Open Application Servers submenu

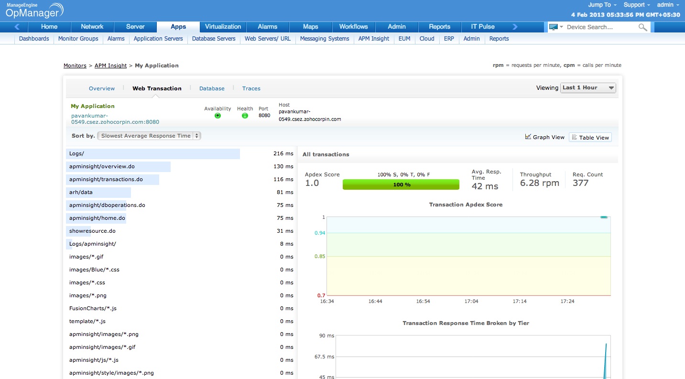coord(158,39)
